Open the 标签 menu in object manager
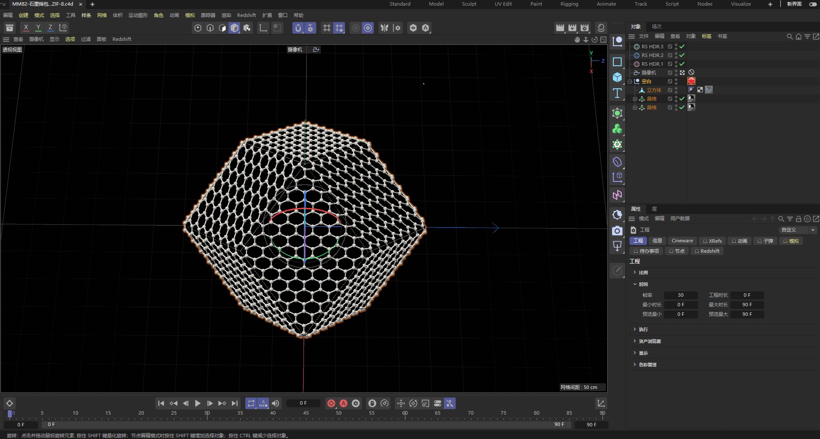Image resolution: width=820 pixels, height=439 pixels. click(707, 37)
